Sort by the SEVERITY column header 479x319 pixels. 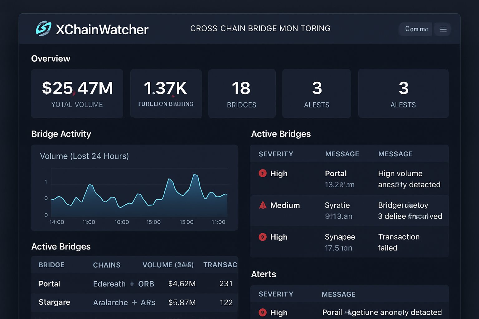[x=276, y=154]
